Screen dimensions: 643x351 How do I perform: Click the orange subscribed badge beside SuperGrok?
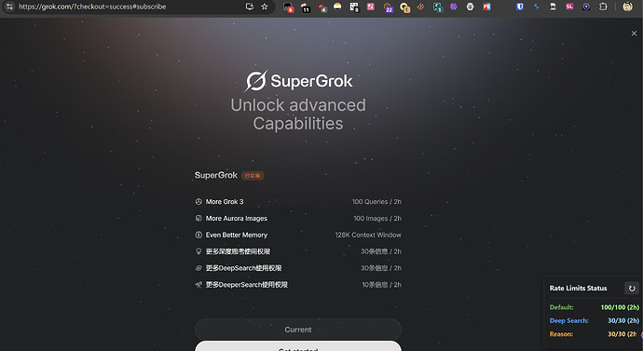[x=253, y=176]
